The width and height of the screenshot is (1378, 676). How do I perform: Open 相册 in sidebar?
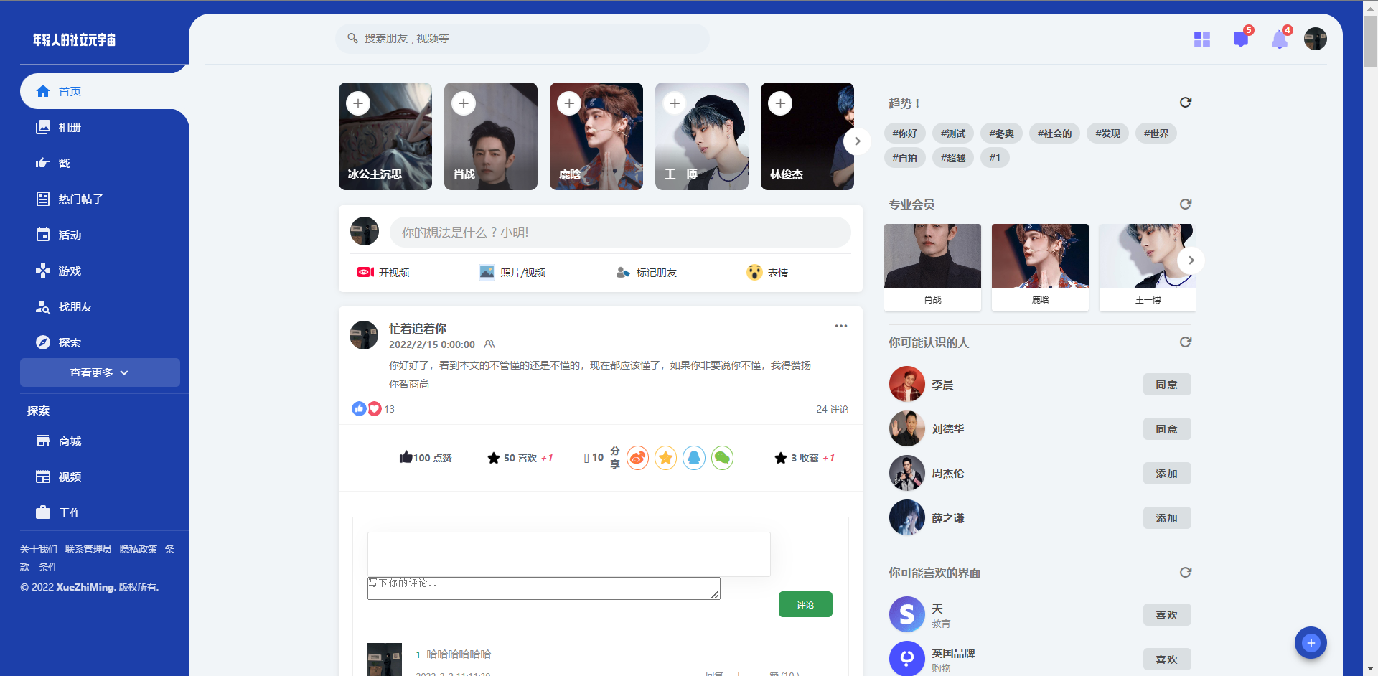104,127
